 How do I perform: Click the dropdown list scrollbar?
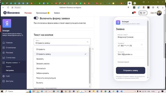tap(90, 65)
